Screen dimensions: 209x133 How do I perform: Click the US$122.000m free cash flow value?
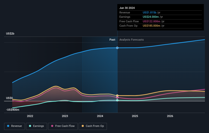pos(151,21)
